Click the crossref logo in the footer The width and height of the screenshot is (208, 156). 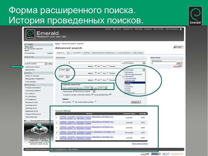[144, 154]
